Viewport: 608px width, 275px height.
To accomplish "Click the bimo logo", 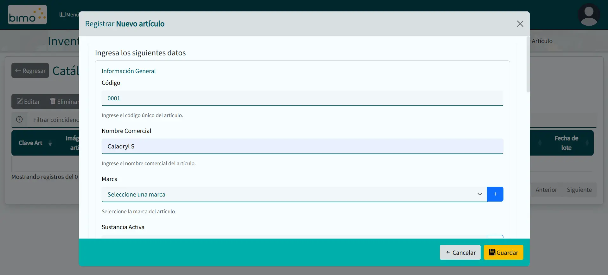I will pyautogui.click(x=27, y=15).
